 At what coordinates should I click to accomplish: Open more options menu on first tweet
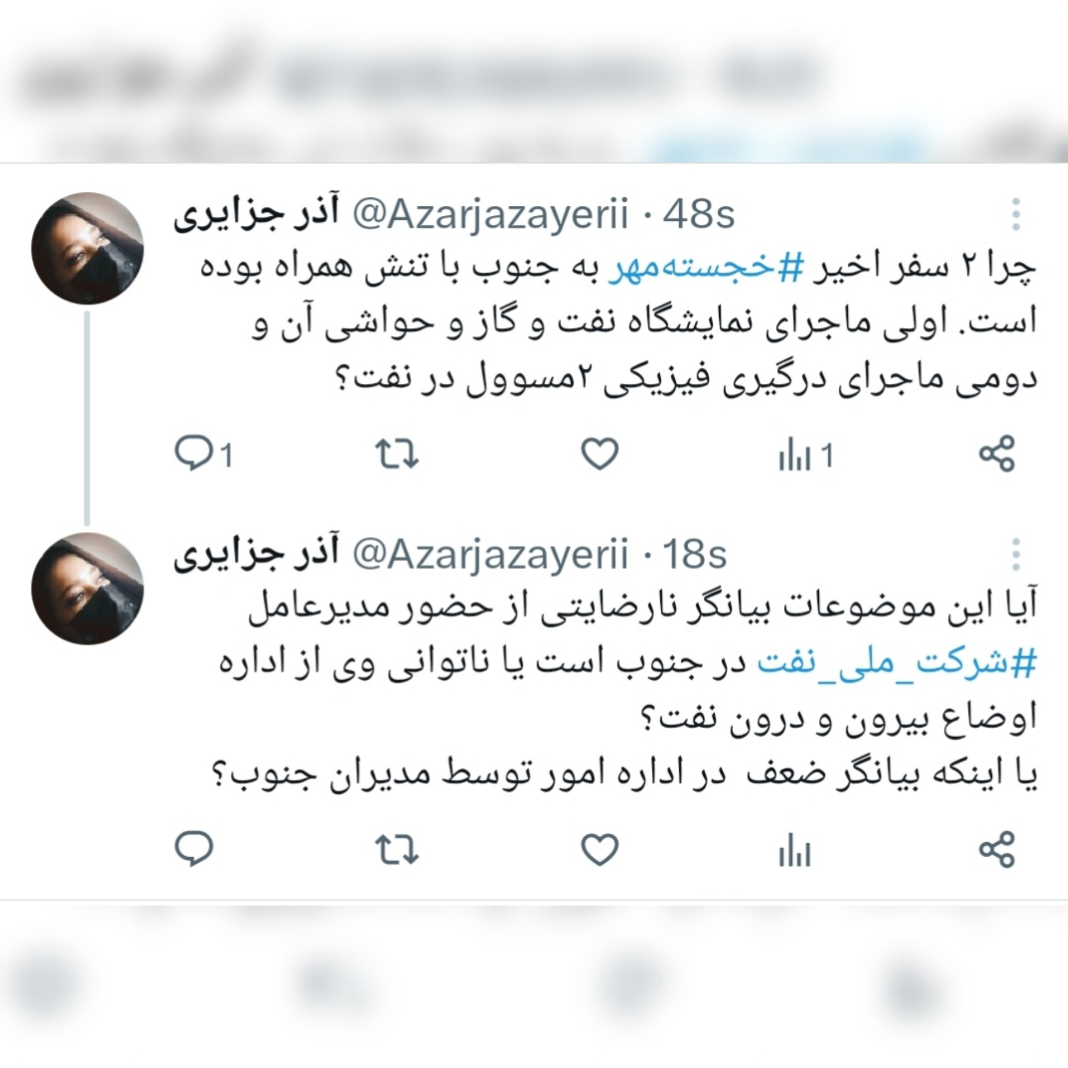tap(1016, 214)
